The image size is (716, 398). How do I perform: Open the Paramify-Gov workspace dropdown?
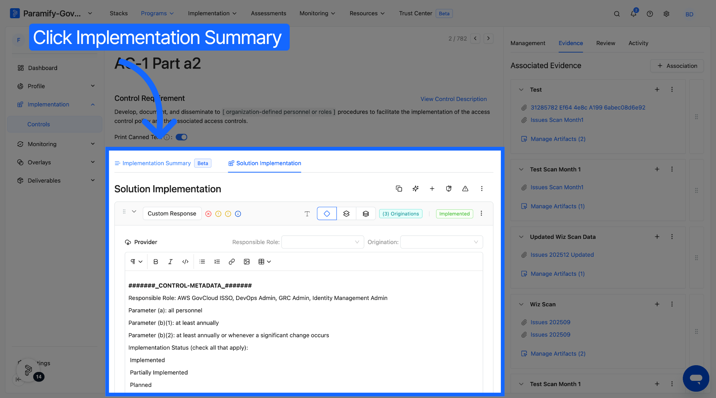click(90, 13)
